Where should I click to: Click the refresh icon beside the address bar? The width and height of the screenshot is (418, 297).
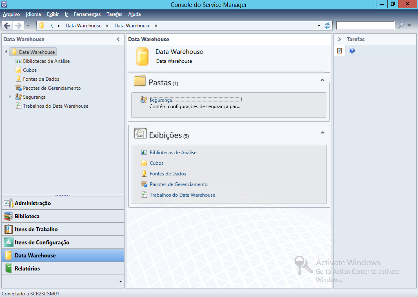click(327, 26)
